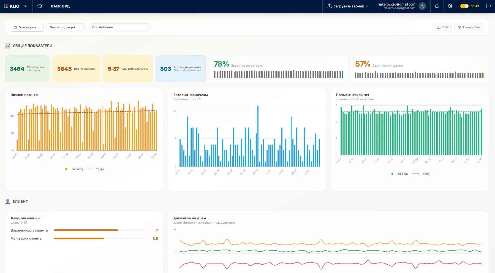495x273 pixels.
Task: Toggle the orange Тренд legend in Звонки chart
Action: (x=96, y=169)
